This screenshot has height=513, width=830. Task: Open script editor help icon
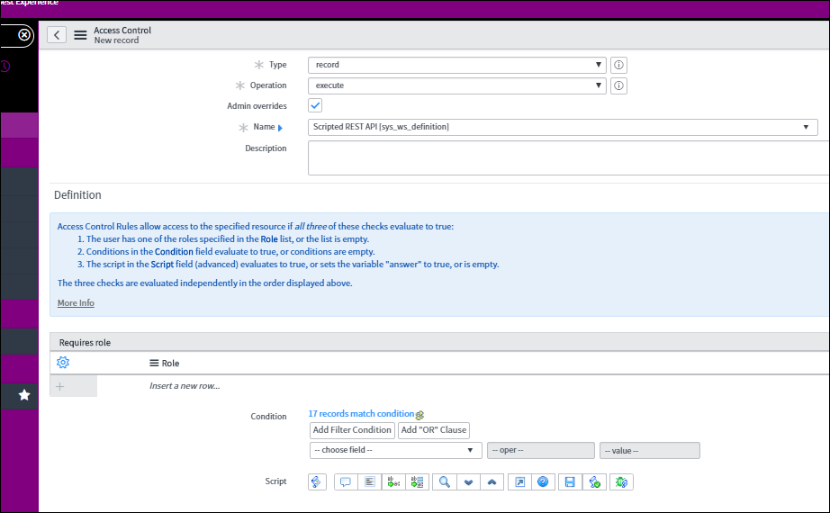pyautogui.click(x=543, y=481)
